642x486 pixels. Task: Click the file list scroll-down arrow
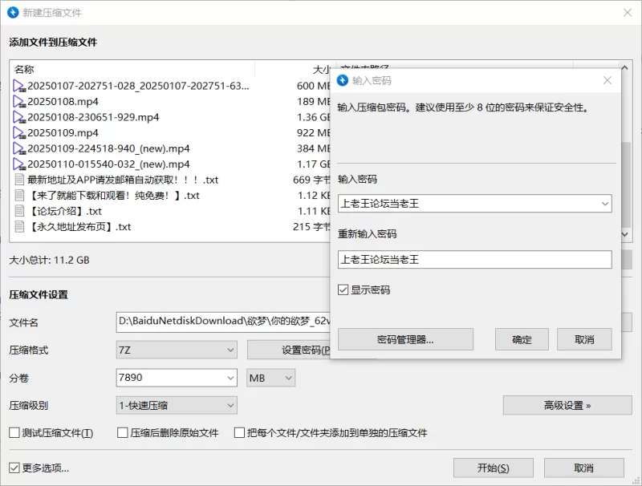click(624, 234)
